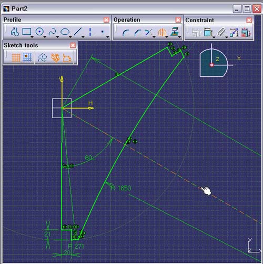
Task: Select the Chamfer tool
Action: tap(138, 33)
